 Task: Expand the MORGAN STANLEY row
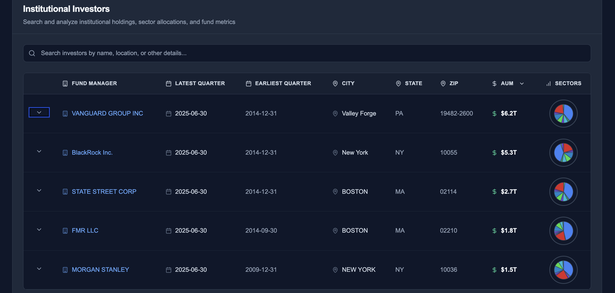click(39, 269)
